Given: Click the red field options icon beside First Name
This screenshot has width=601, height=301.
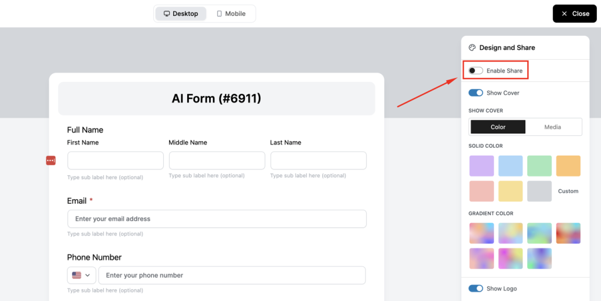Looking at the screenshot, I should [50, 160].
